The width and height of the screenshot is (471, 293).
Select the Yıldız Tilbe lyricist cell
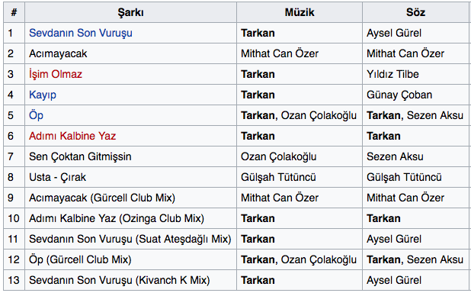[x=415, y=74]
